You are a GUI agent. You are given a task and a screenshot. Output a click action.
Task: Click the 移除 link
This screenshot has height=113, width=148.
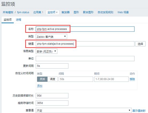click(132, 79)
